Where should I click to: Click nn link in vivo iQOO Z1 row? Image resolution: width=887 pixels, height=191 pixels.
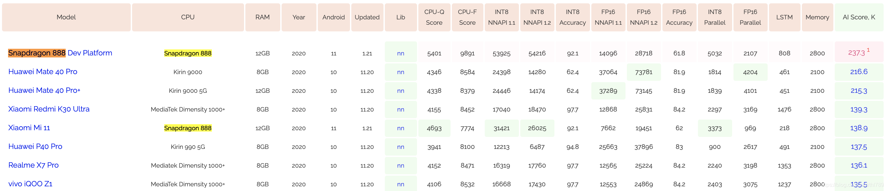(x=401, y=184)
